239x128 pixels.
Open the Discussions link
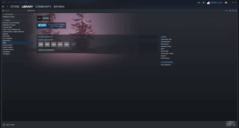click(x=165, y=44)
